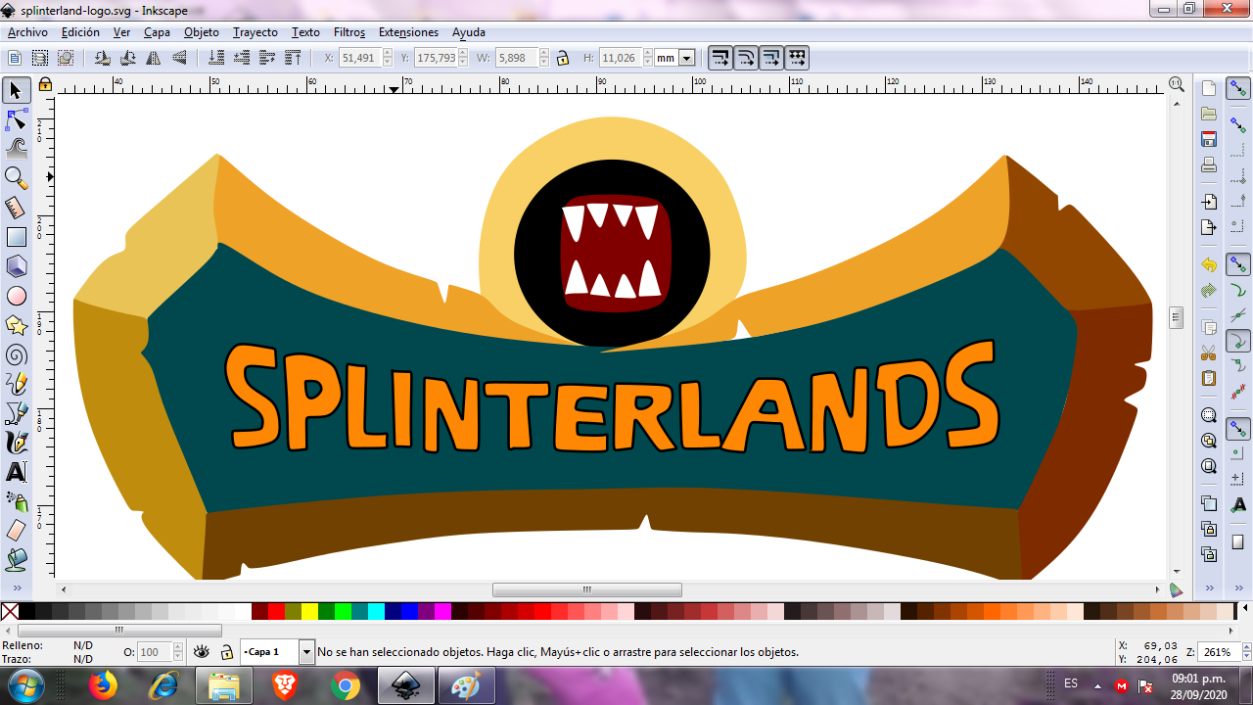
Task: Select the Selector arrow tool
Action: coord(16,90)
